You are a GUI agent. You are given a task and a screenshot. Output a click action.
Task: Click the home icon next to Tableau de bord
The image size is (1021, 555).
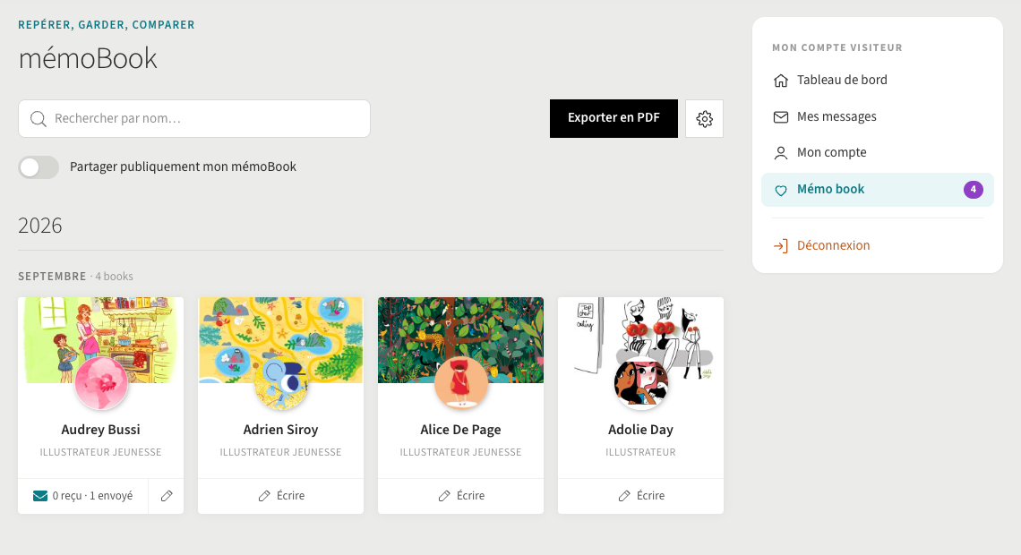coord(780,80)
